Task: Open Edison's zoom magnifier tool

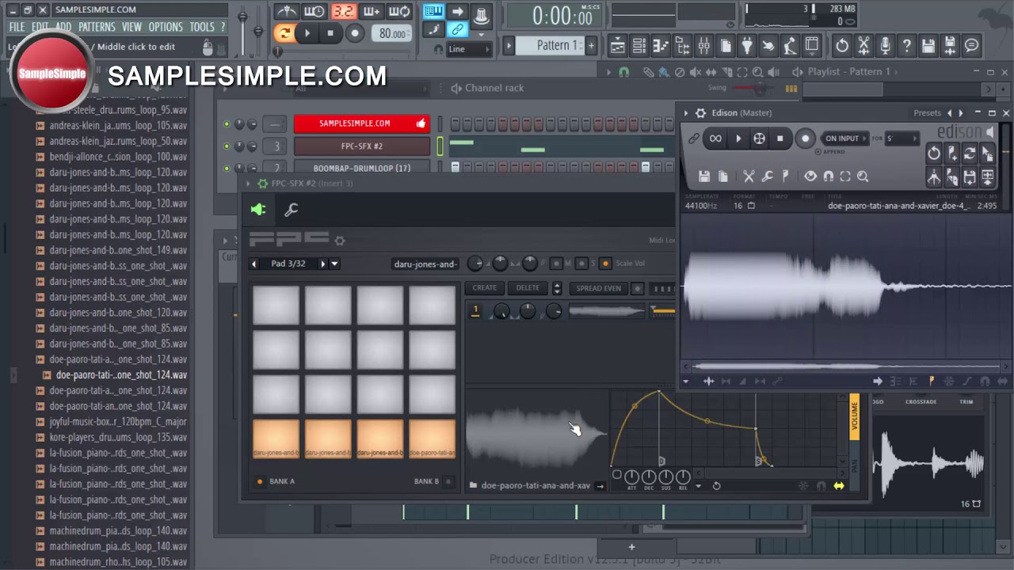Action: point(863,176)
